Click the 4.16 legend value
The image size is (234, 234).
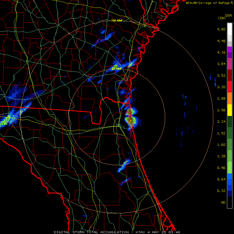[x=221, y=52]
